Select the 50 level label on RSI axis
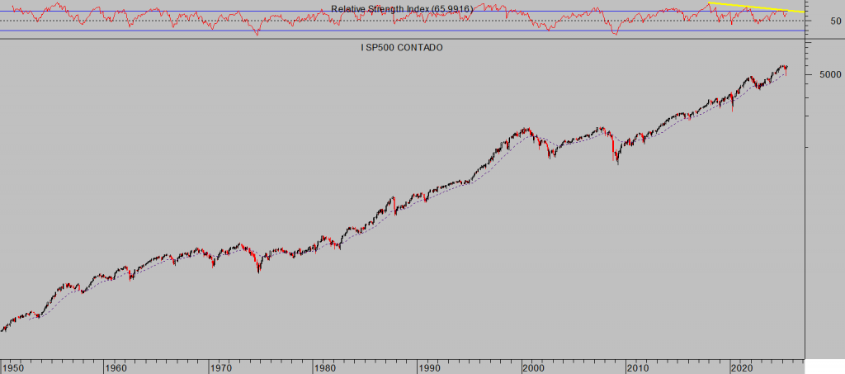This screenshot has width=845, height=374. 836,21
